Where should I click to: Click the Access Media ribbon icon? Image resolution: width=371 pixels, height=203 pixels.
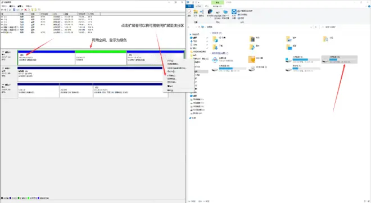(x=210, y=13)
